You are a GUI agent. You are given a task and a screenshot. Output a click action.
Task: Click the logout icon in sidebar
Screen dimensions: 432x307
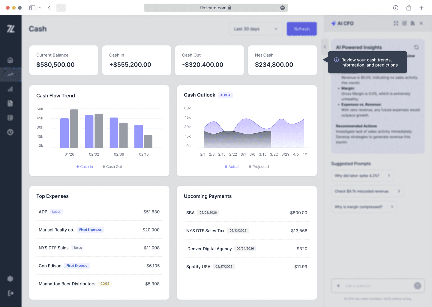pyautogui.click(x=10, y=293)
